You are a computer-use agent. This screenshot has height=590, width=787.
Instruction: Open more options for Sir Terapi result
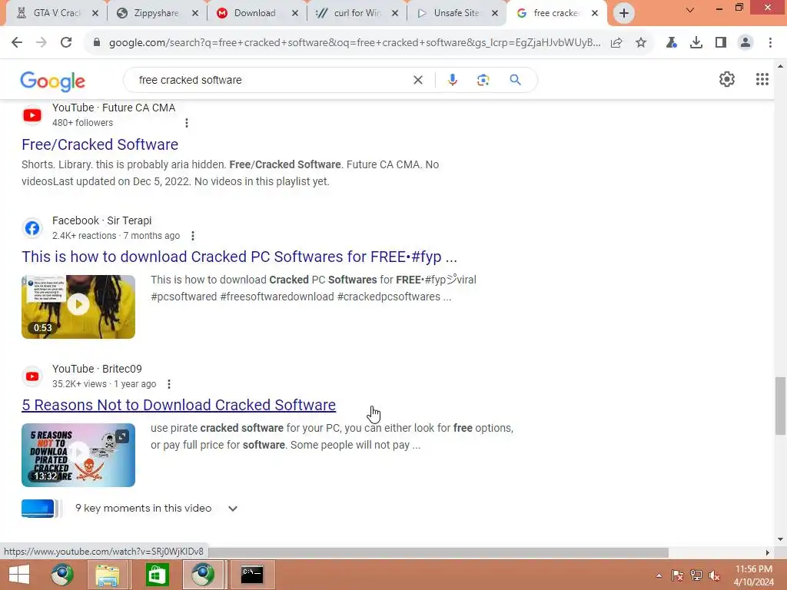193,236
